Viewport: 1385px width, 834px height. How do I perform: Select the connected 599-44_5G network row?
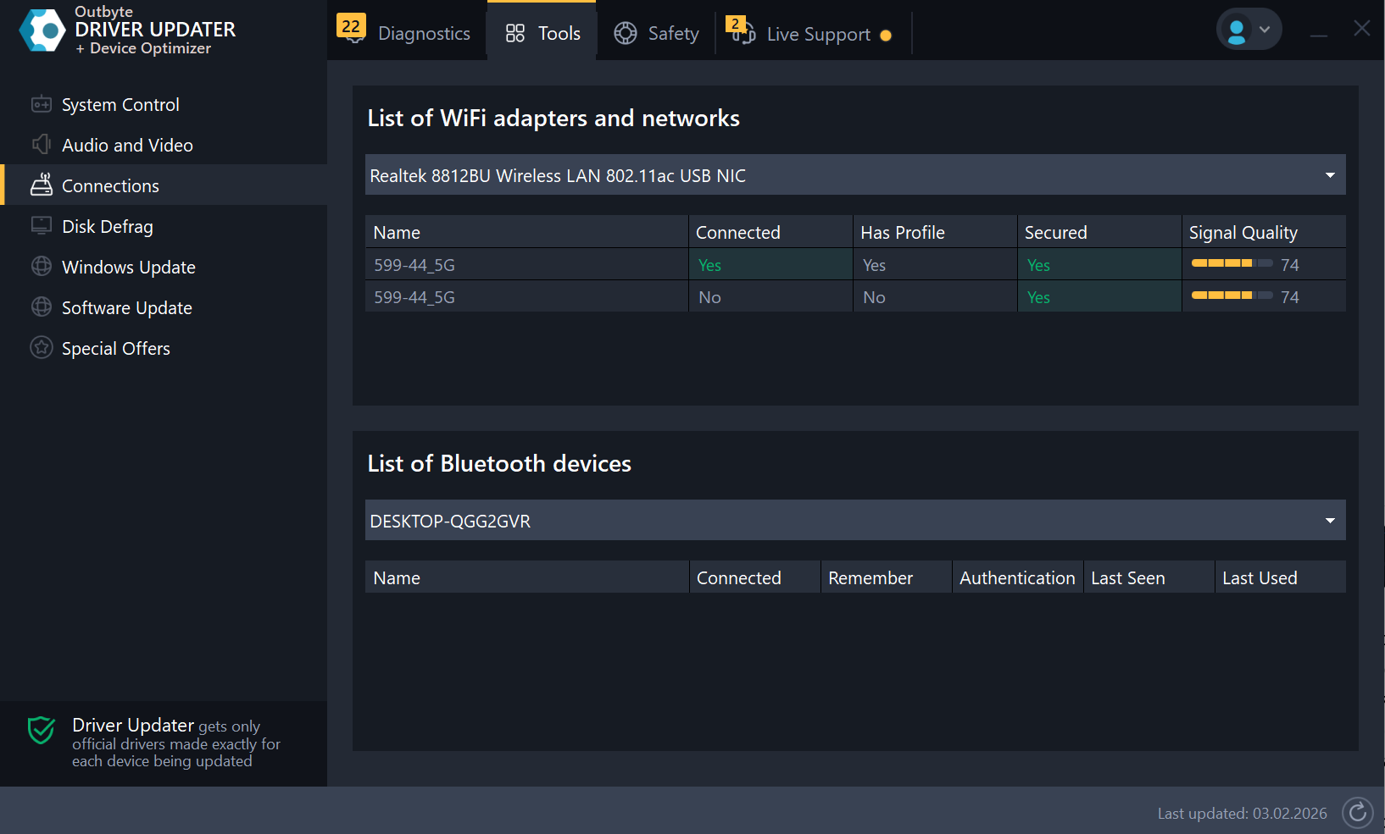(x=526, y=265)
